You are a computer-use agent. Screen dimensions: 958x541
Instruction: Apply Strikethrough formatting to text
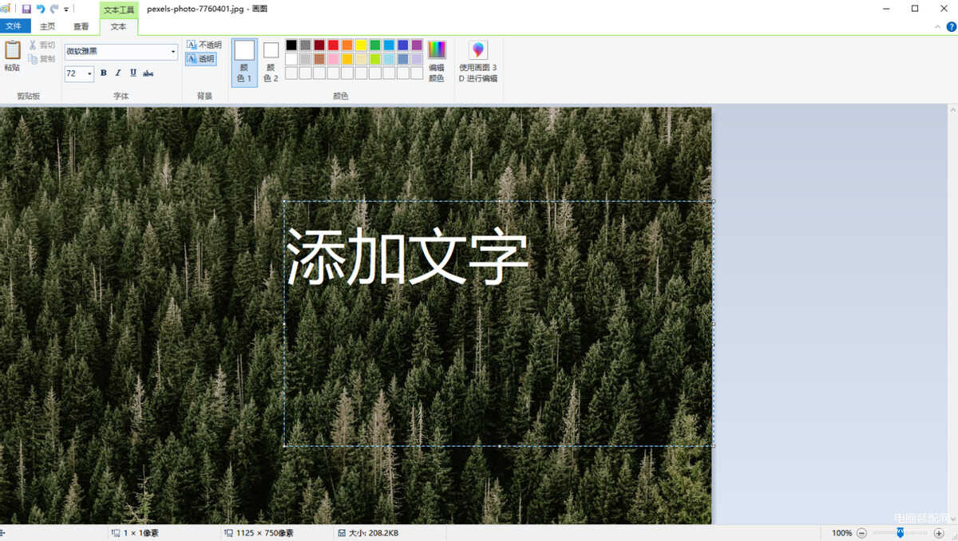148,73
